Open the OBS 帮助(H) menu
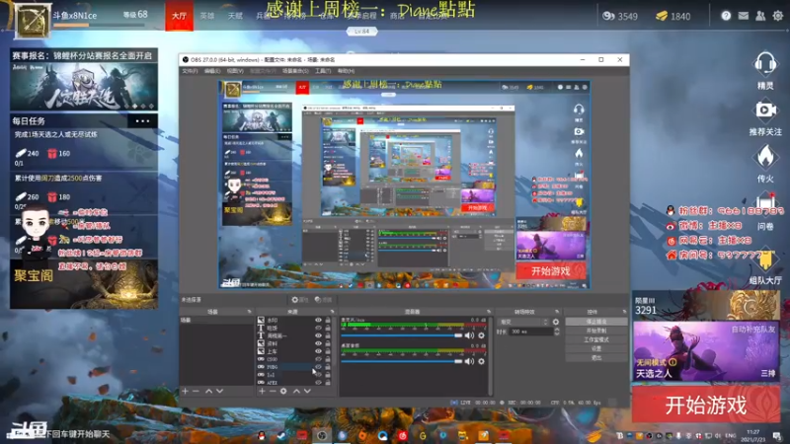Image resolution: width=790 pixels, height=444 pixels. pos(347,71)
